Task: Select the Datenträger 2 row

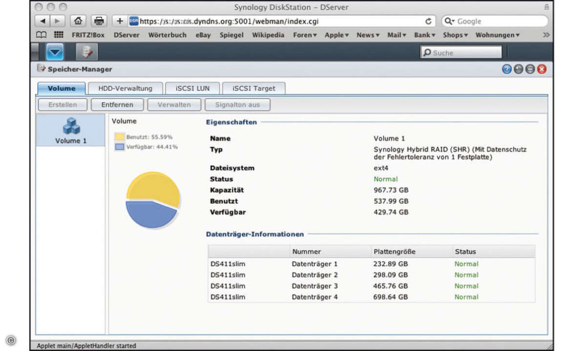Action: point(372,275)
